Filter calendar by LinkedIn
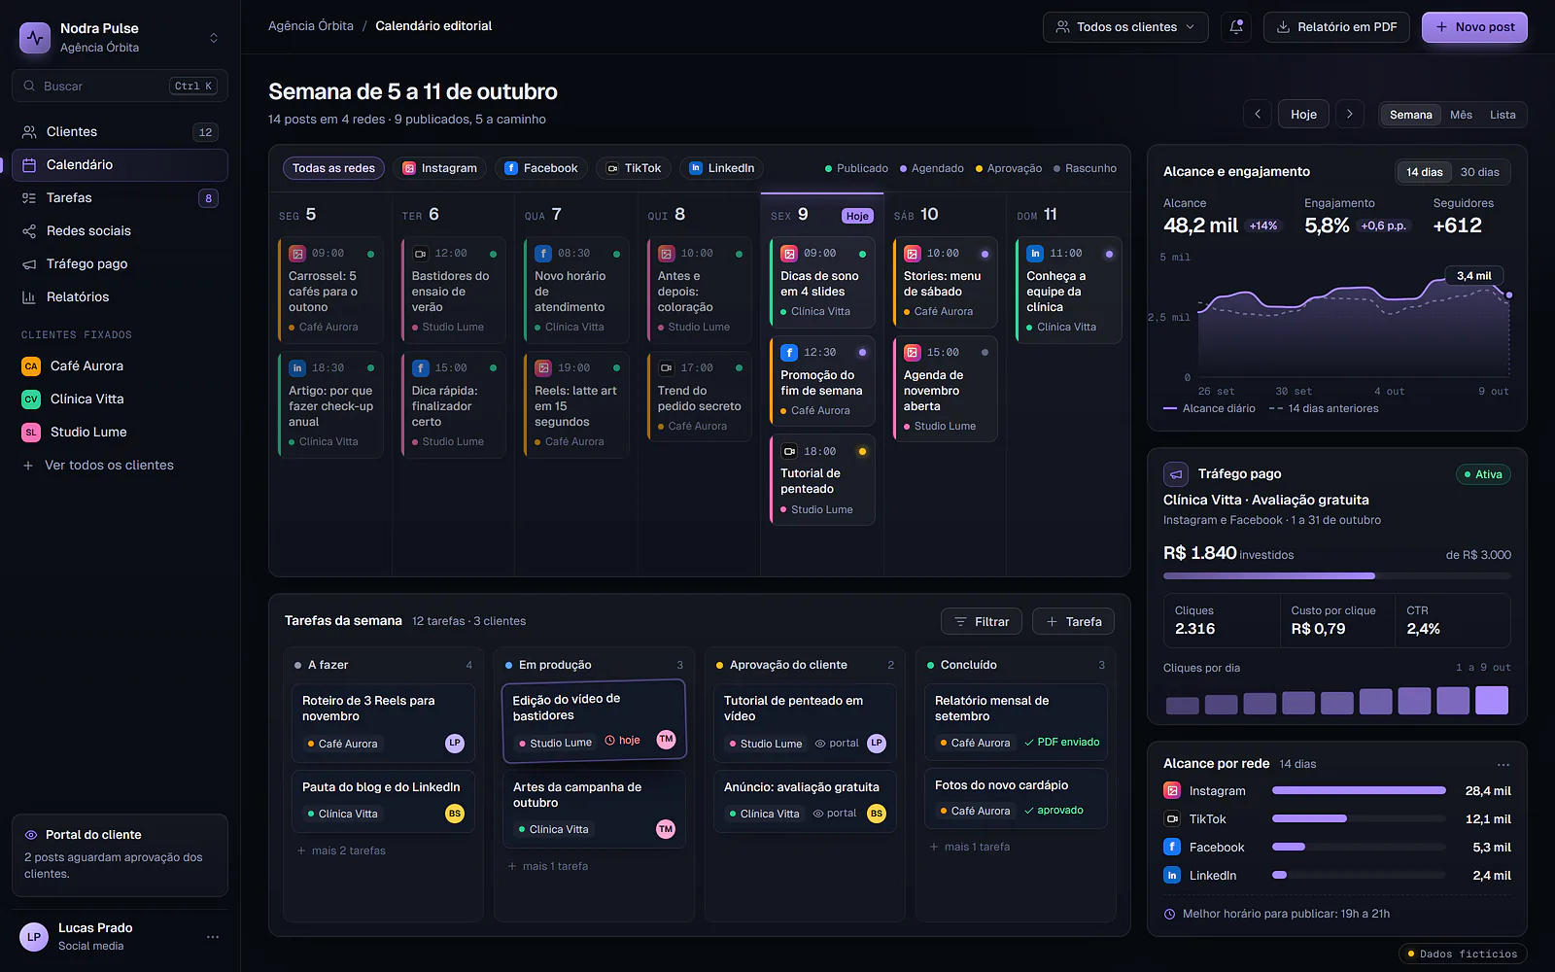The height and width of the screenshot is (972, 1555). [x=722, y=168]
